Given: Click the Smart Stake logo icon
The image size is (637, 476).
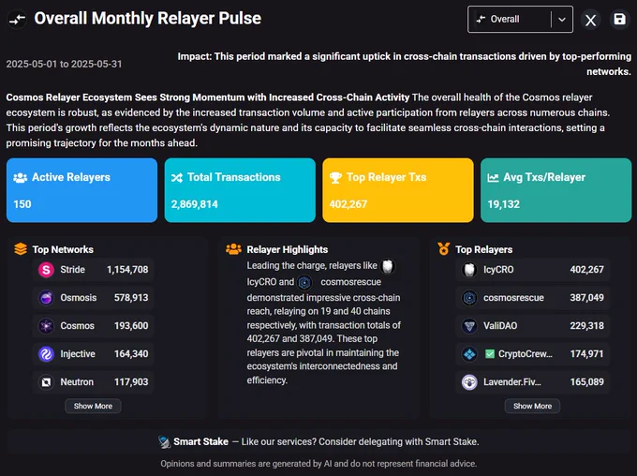Looking at the screenshot, I should (165, 442).
